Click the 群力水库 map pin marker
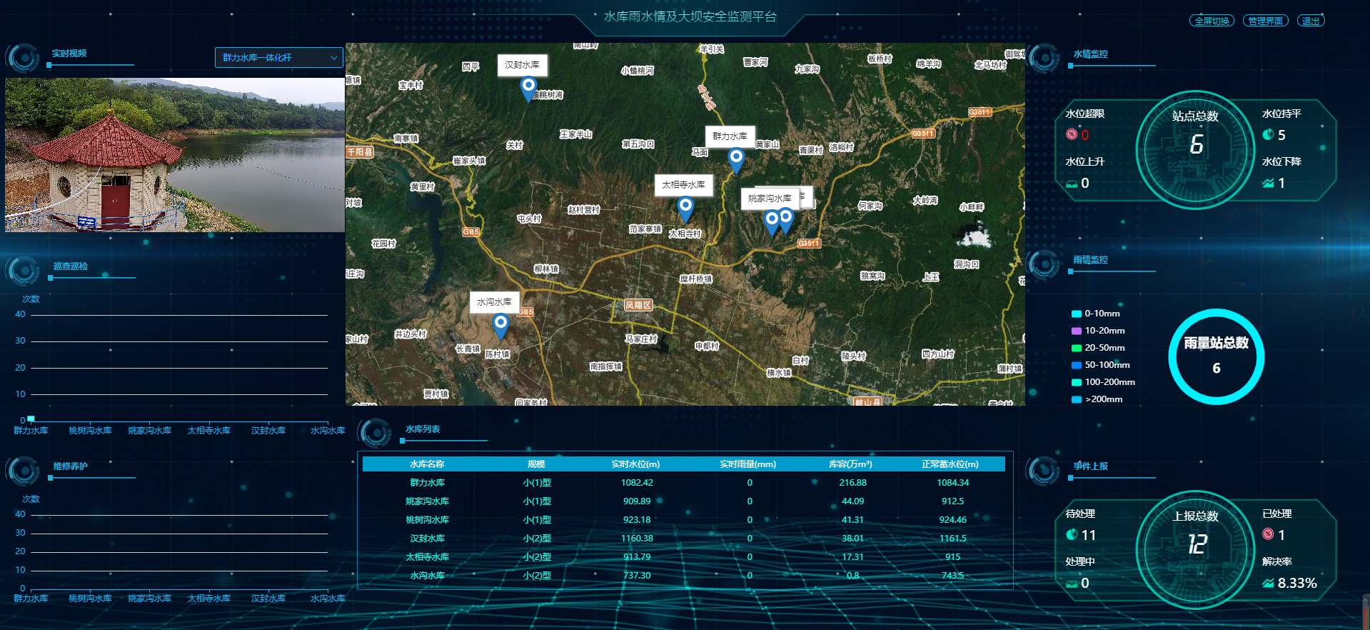The height and width of the screenshot is (630, 1370). click(x=735, y=159)
